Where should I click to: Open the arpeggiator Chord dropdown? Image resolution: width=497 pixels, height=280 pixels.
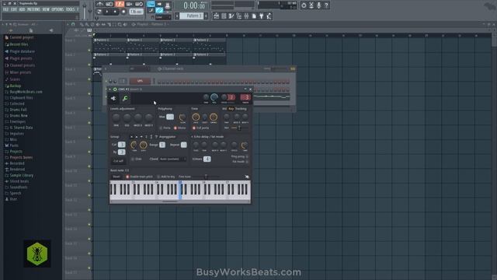point(172,159)
